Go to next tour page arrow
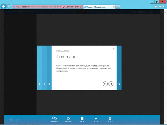This screenshot has height=125, width=167. (x=111, y=84)
